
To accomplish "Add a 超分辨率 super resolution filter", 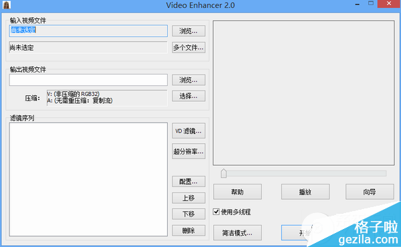I will click(188, 151).
